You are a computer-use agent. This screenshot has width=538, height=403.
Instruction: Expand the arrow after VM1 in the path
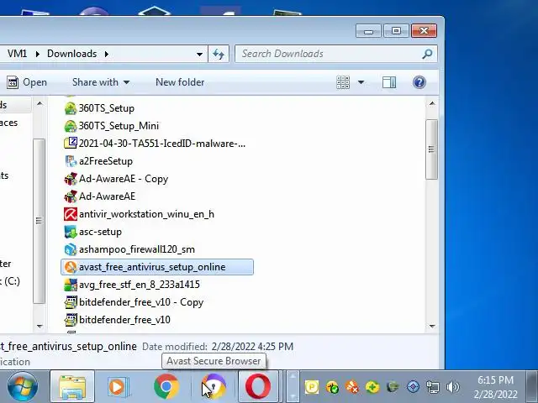tap(37, 54)
